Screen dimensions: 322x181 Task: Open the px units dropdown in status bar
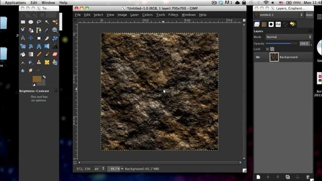pyautogui.click(x=100, y=169)
